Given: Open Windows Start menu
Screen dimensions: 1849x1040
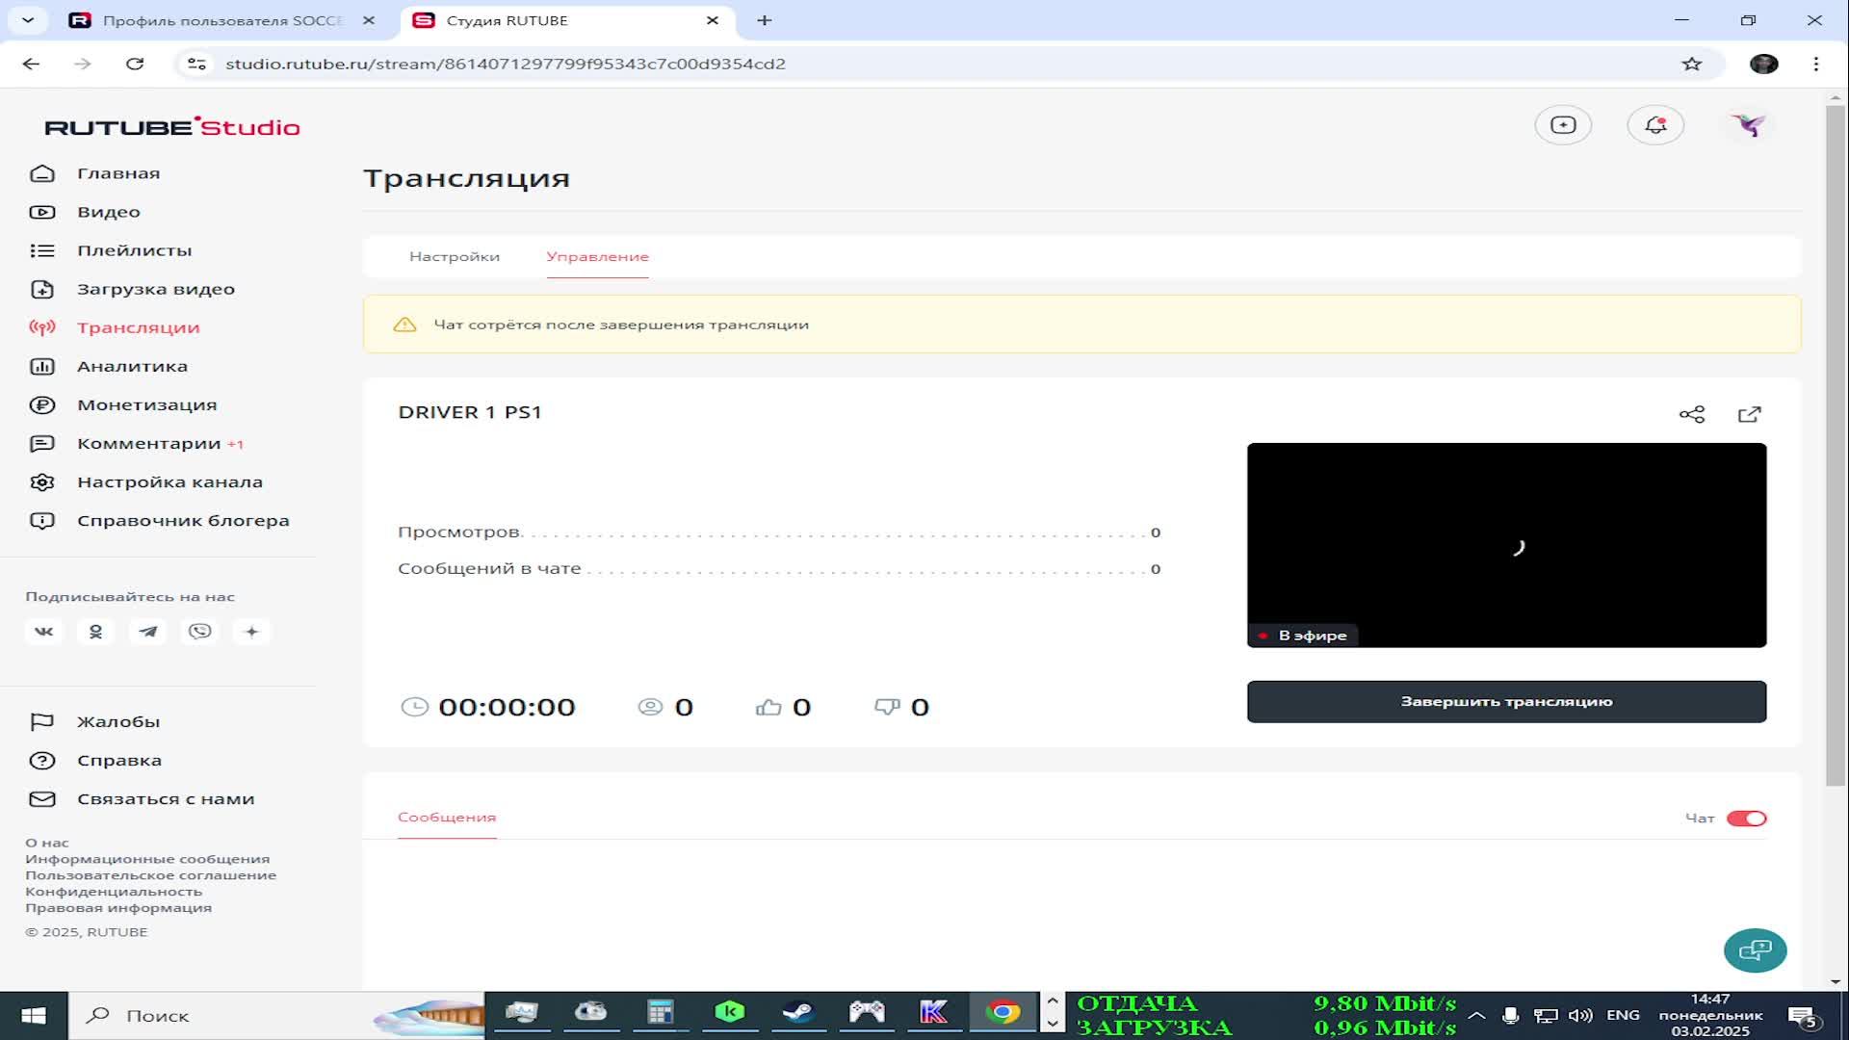Looking at the screenshot, I should pyautogui.click(x=34, y=1016).
